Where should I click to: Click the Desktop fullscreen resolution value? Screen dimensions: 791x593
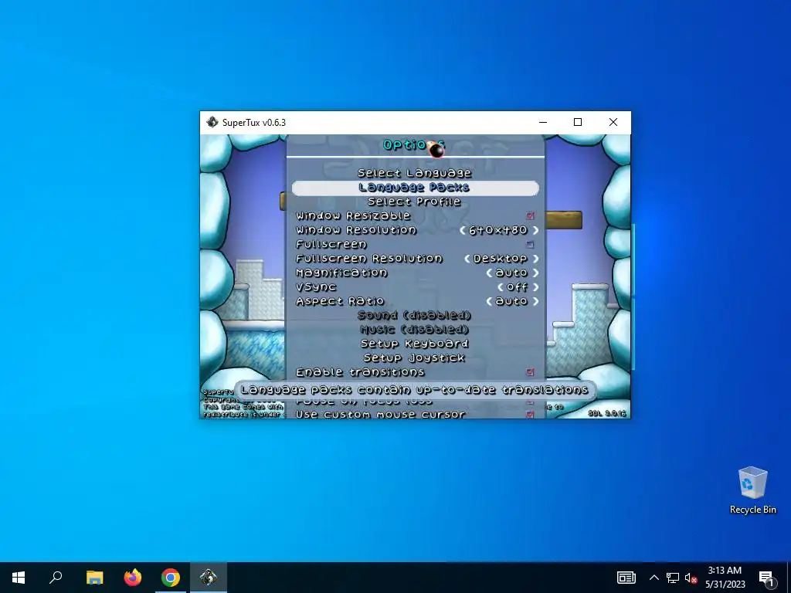point(500,259)
